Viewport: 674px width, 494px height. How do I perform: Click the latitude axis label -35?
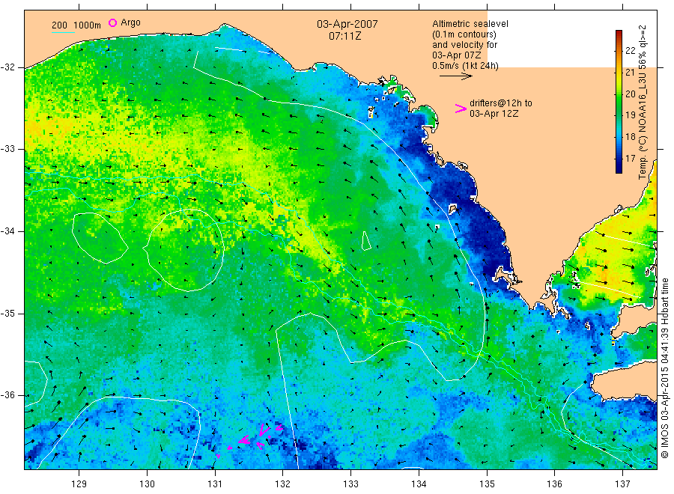(x=7, y=313)
